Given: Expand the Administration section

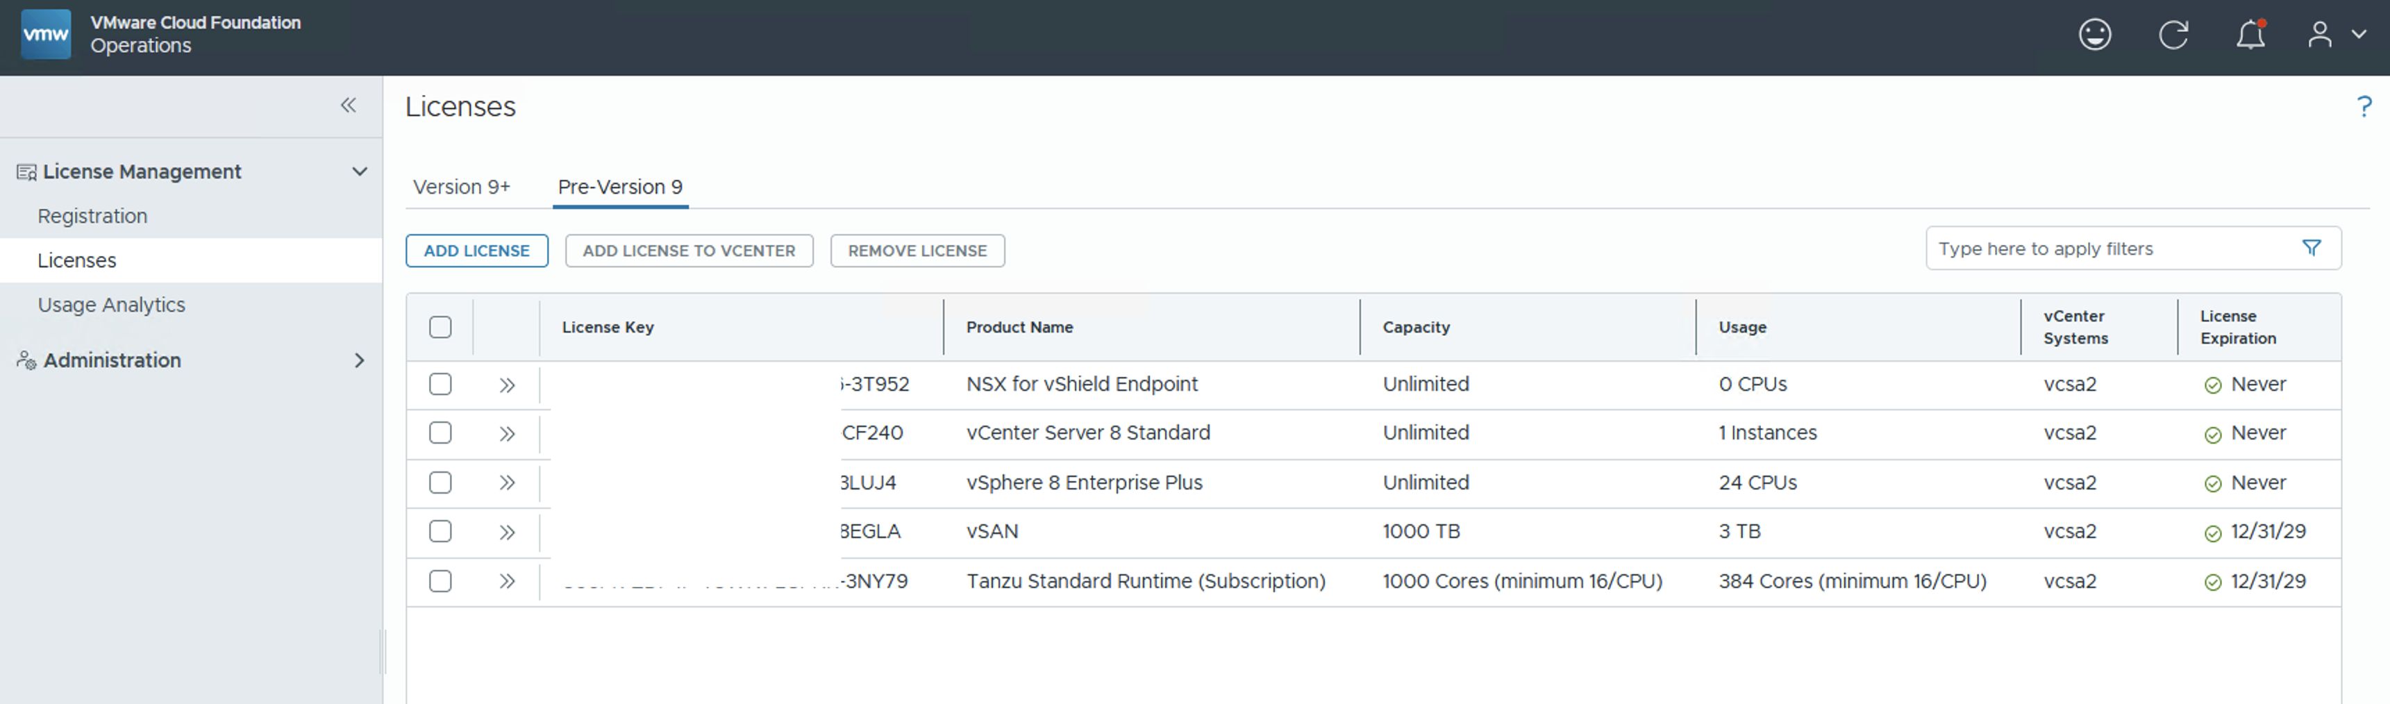Looking at the screenshot, I should (x=359, y=360).
